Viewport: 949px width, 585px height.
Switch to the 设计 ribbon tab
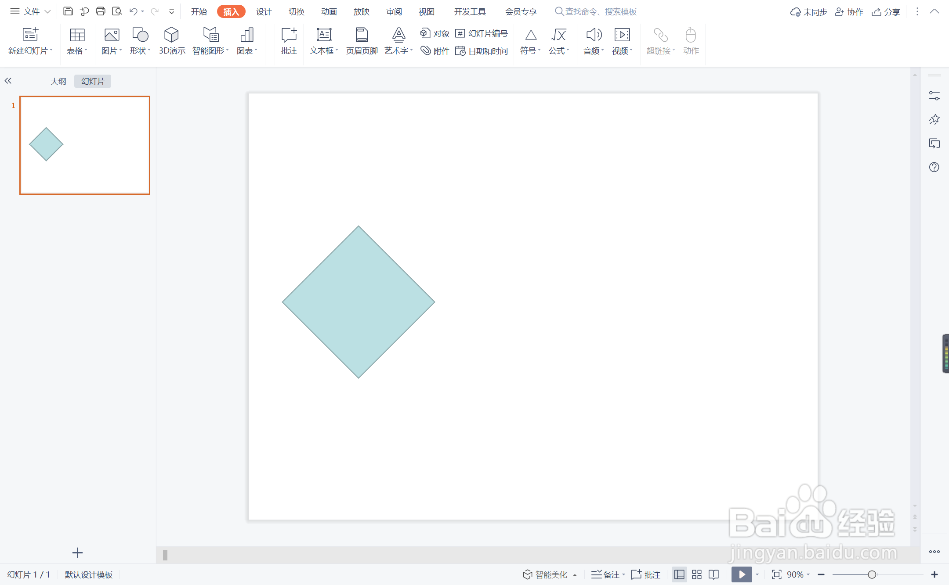264,11
